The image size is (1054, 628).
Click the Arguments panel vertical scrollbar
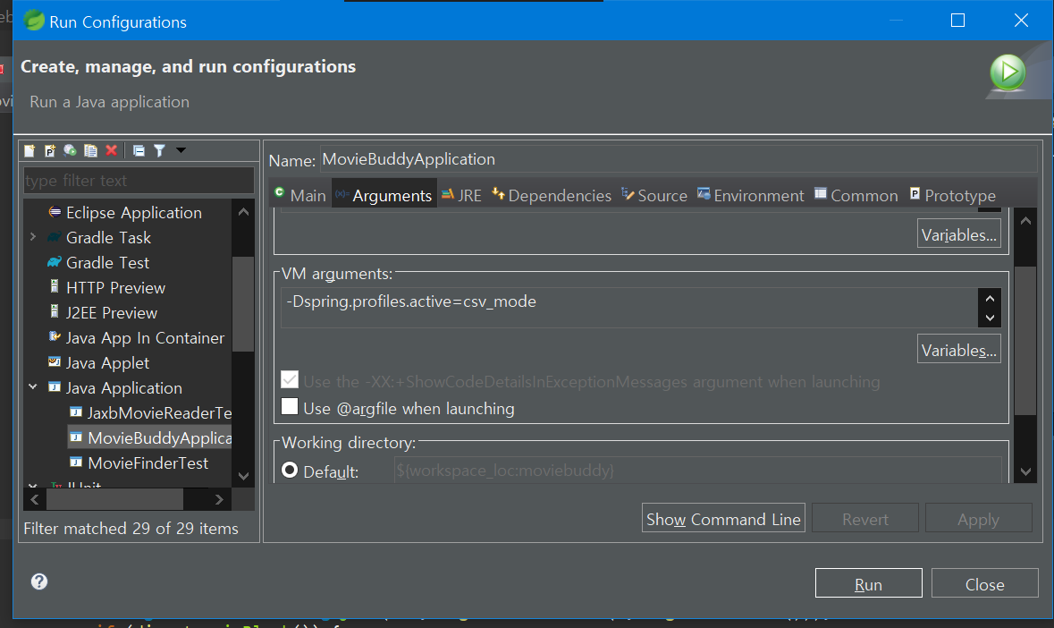pos(1025,342)
